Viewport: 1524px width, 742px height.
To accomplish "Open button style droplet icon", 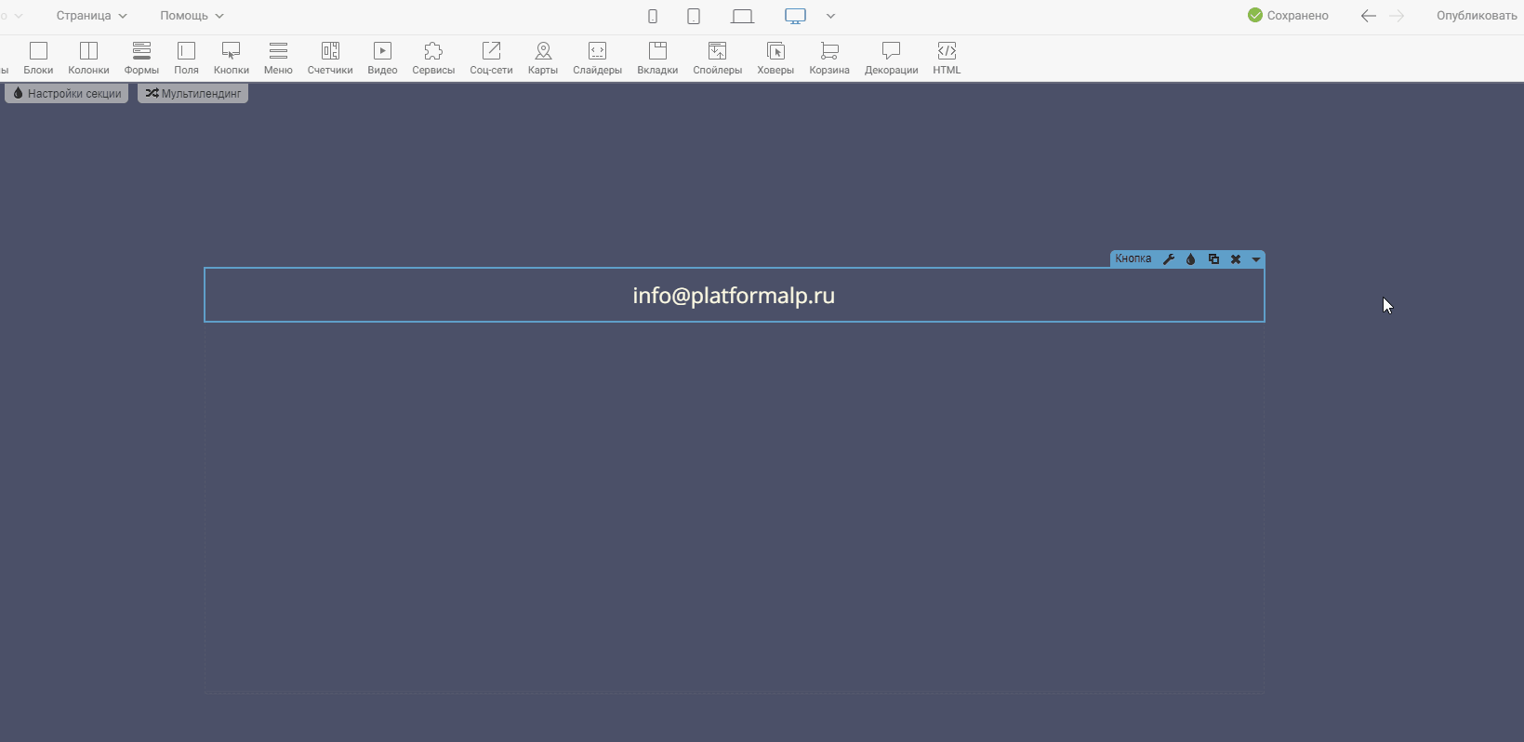I will 1190,259.
